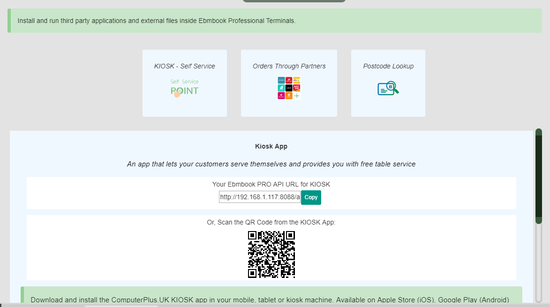Viewport: 550px width, 307px height.
Task: Click the panel's vertical scrollbar thumb
Action: [x=539, y=176]
